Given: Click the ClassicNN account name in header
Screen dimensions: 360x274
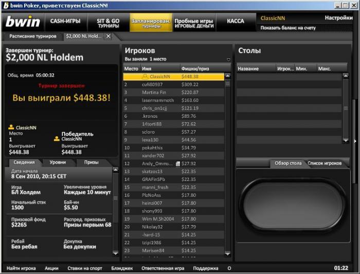Looking at the screenshot, I should 273,18.
